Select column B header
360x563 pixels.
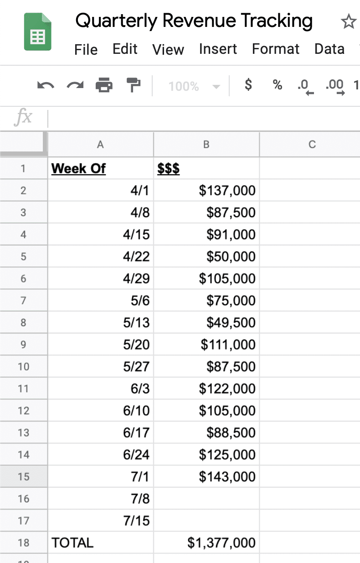[206, 145]
